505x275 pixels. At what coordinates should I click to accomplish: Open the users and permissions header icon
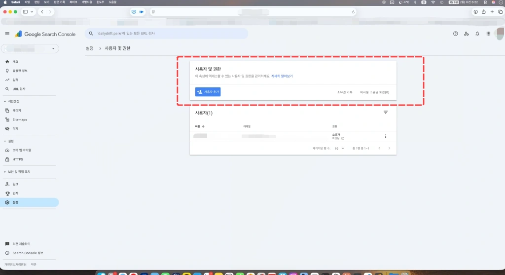(x=466, y=34)
